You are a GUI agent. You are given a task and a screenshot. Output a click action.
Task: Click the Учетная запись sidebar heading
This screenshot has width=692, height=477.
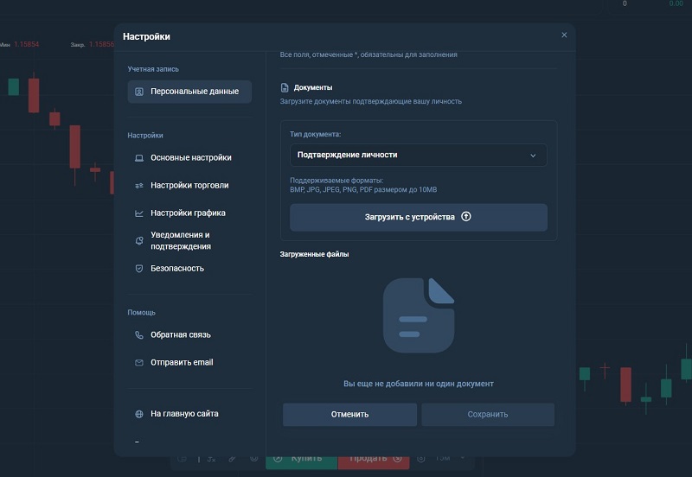pos(153,69)
